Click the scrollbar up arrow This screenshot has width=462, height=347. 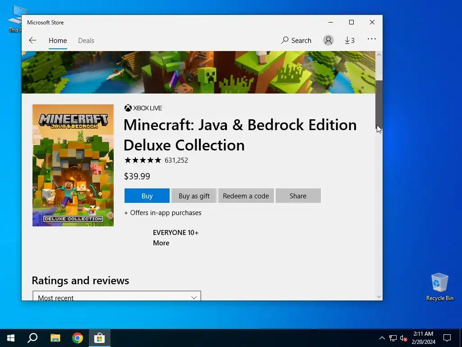379,55
